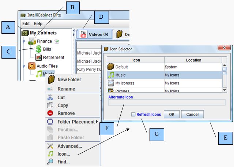Click the My Cabinets root icon
234x167 pixels.
25,33
